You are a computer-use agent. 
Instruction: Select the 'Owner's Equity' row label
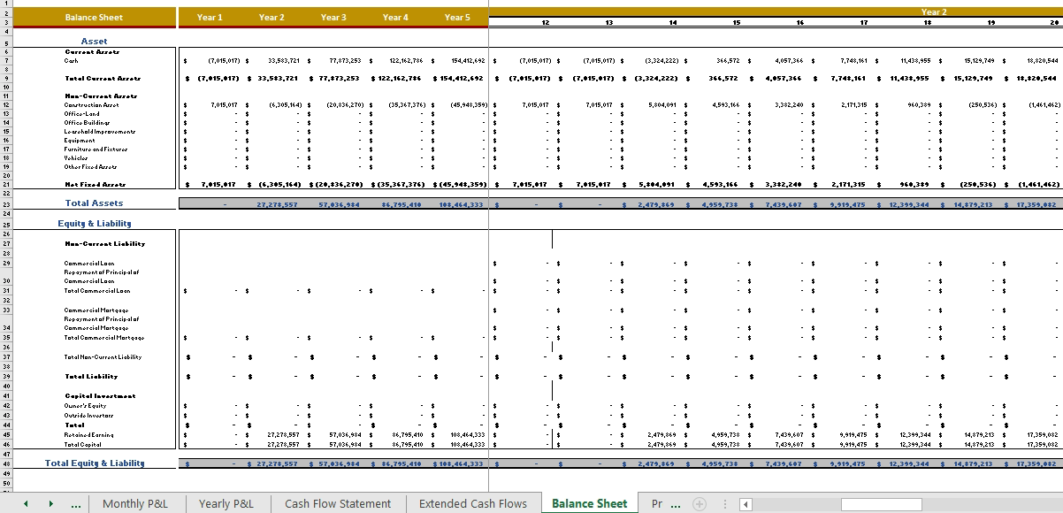click(86, 406)
